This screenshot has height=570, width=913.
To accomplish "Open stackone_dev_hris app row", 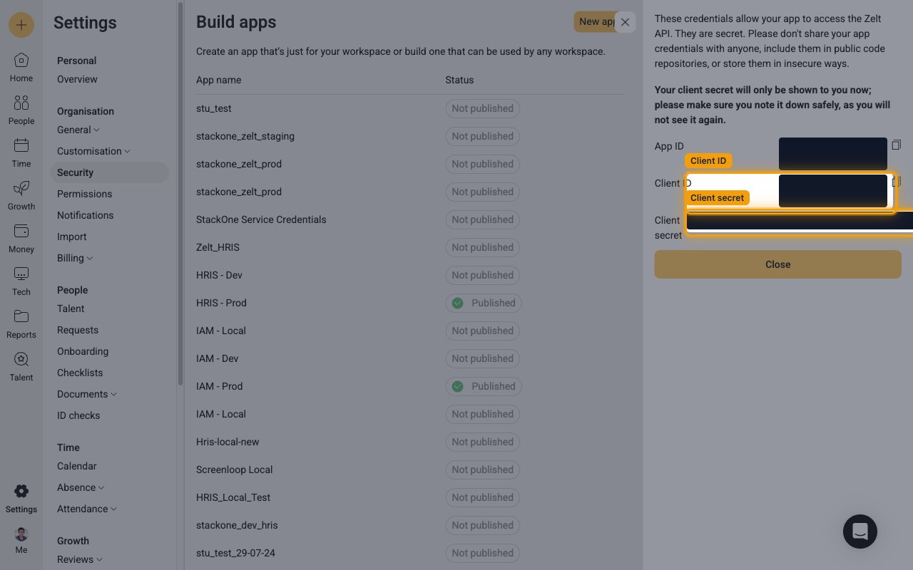I will [x=409, y=525].
